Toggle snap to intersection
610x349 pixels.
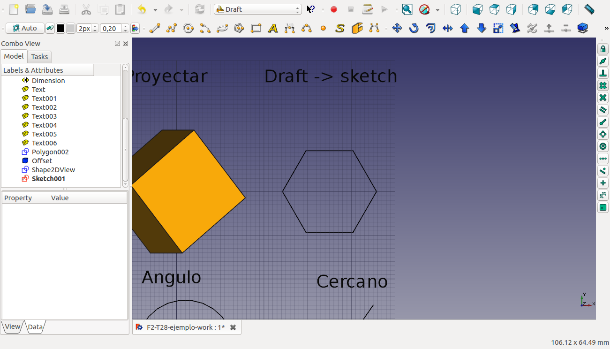click(603, 98)
